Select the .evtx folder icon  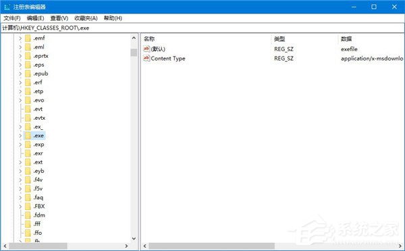pyautogui.click(x=28, y=118)
